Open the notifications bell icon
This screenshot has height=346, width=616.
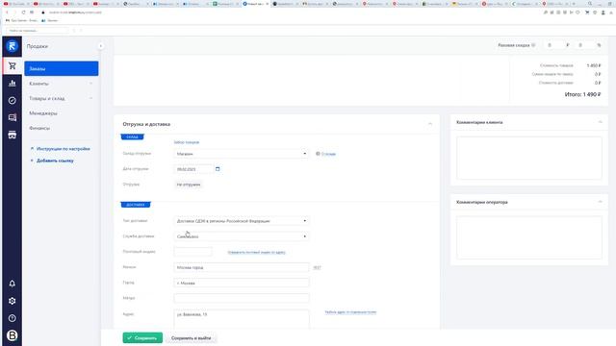(x=13, y=284)
